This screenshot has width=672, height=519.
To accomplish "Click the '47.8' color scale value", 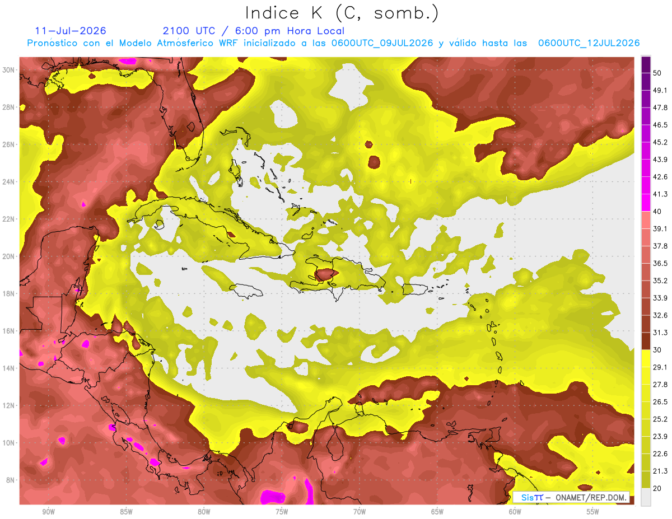I will pyautogui.click(x=660, y=107).
